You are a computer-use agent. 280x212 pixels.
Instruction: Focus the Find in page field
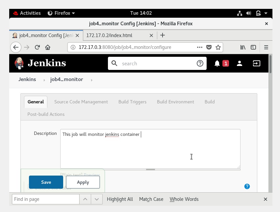point(46,199)
